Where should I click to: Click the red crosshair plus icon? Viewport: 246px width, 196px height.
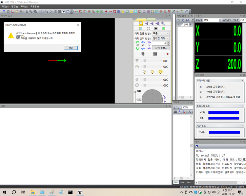pyautogui.click(x=168, y=54)
